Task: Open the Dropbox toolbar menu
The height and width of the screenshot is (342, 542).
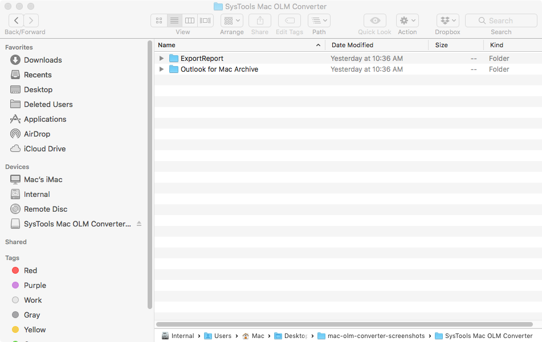Action: 448,20
